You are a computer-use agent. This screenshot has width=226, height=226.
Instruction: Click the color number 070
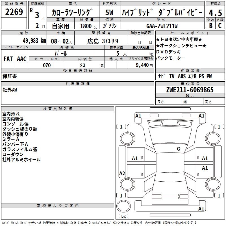tap(47, 65)
